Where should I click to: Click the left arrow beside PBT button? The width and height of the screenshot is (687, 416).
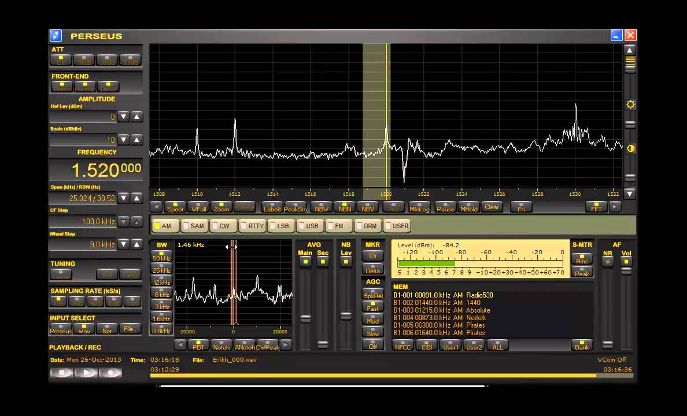tap(180, 345)
